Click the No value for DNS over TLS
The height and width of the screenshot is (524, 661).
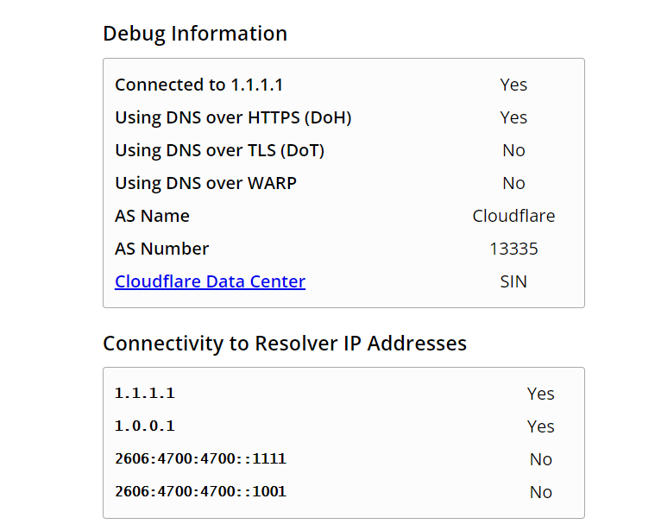pos(513,150)
